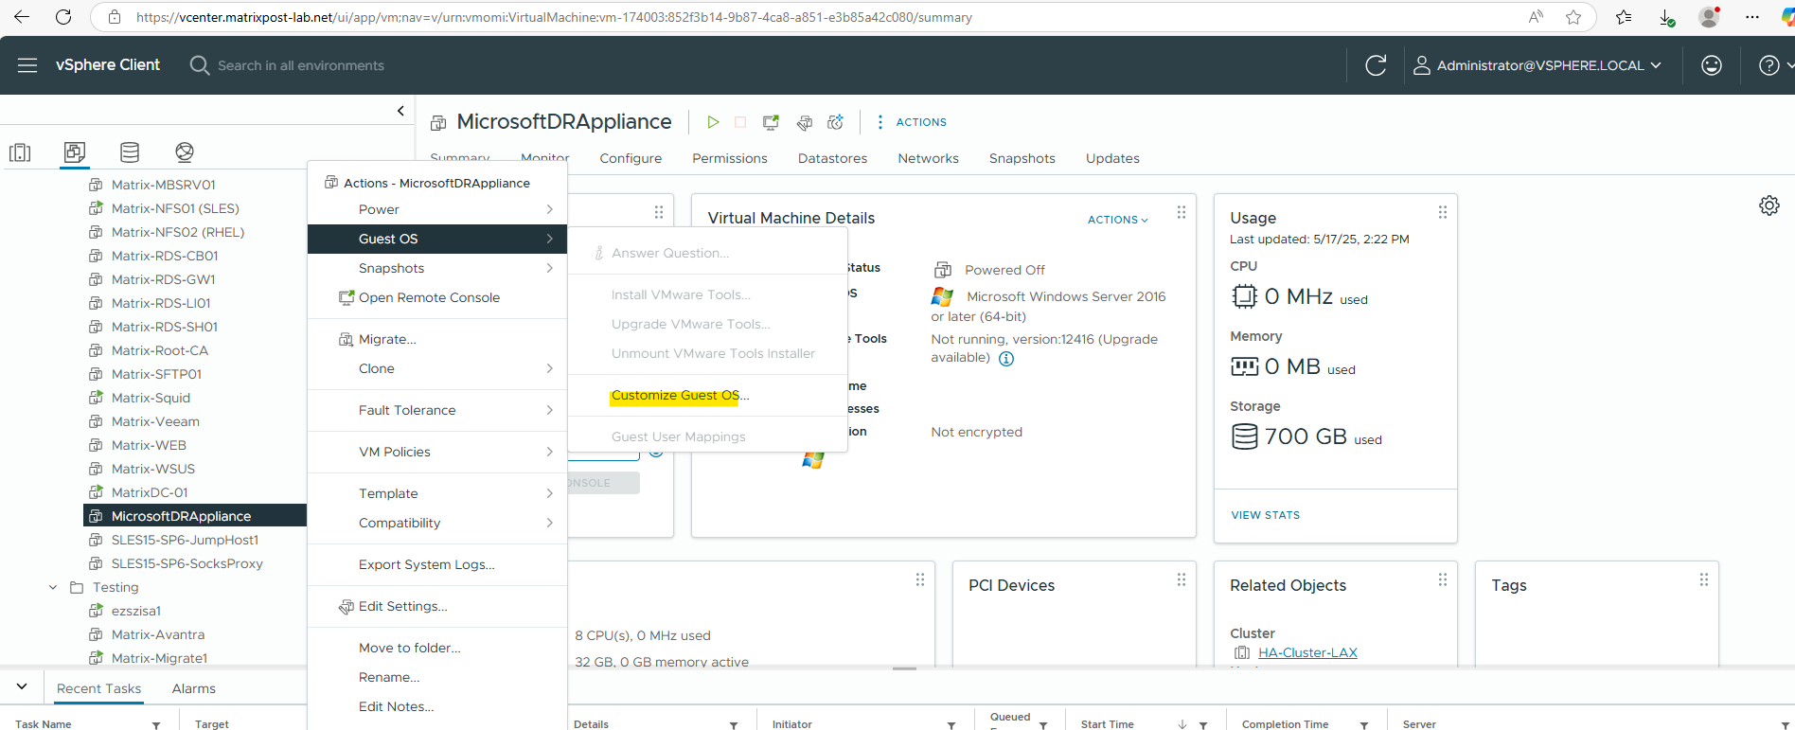Add page to favorites star icon

coord(1573,17)
